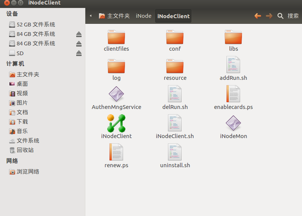Go forward with the right arrow
The width and height of the screenshot is (302, 216).
(269, 16)
